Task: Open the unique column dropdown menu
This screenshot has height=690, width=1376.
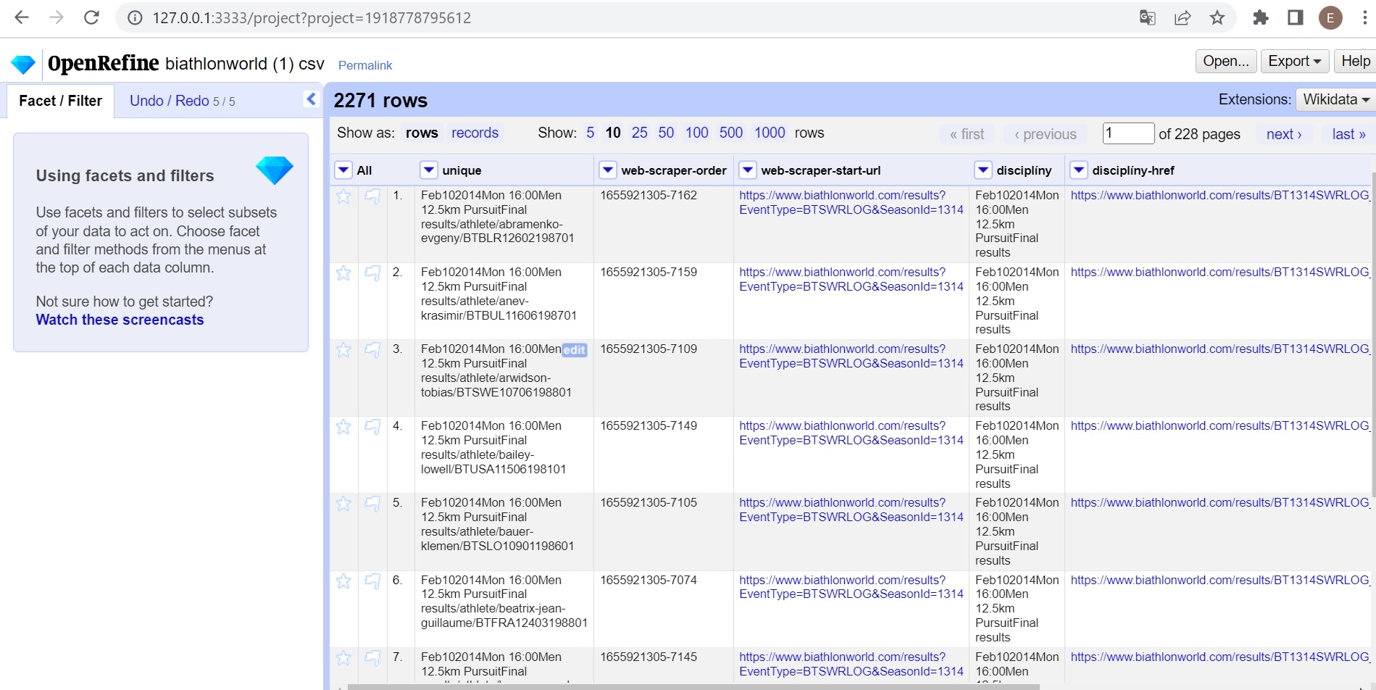Action: [x=429, y=170]
